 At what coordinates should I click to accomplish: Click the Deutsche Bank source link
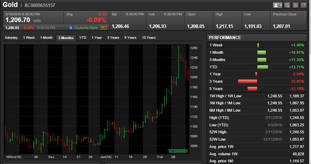point(86,28)
